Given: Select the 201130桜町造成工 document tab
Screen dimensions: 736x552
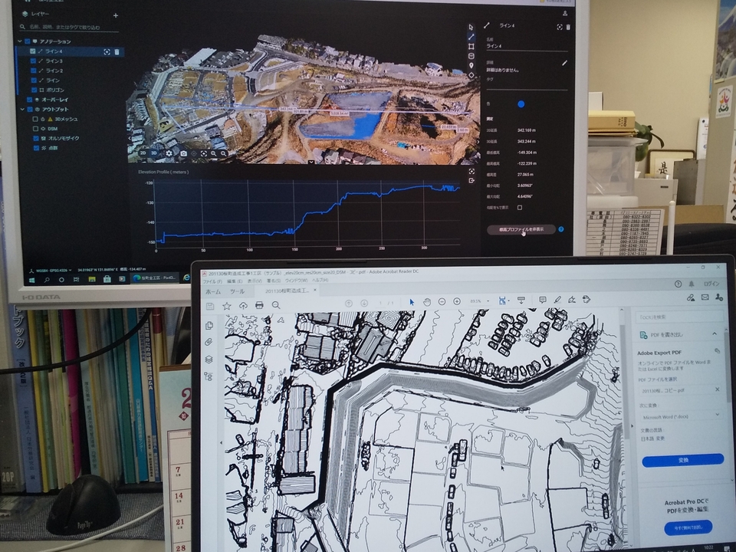Looking at the screenshot, I should pyautogui.click(x=287, y=291).
